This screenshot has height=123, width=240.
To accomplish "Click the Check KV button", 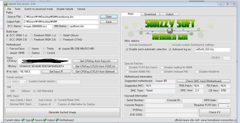I will [215, 112].
